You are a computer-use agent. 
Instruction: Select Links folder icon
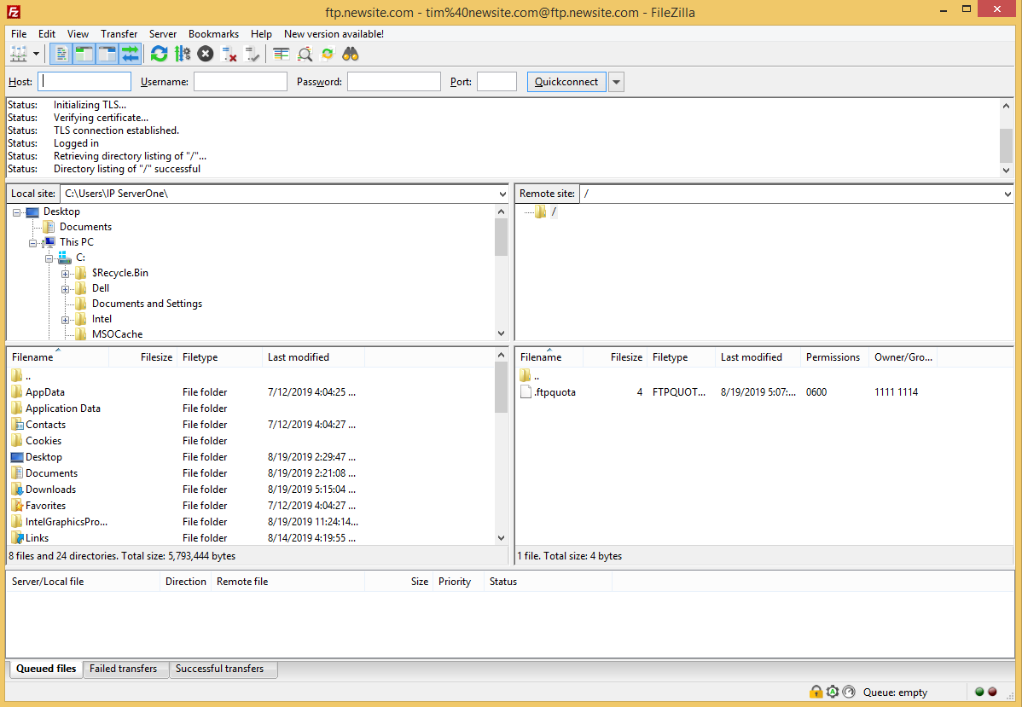17,538
